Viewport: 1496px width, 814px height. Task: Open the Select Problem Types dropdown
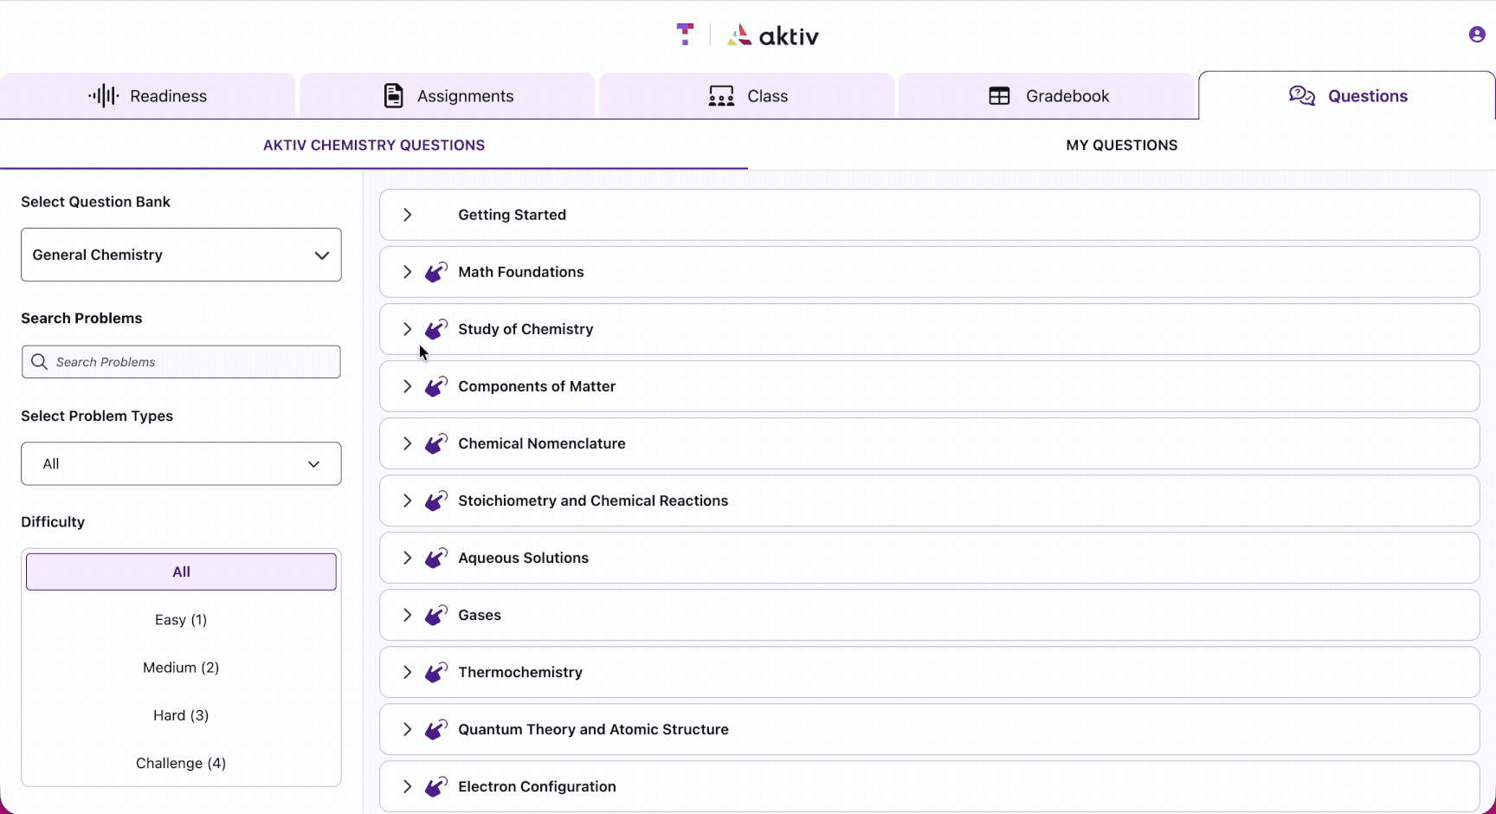tap(181, 464)
